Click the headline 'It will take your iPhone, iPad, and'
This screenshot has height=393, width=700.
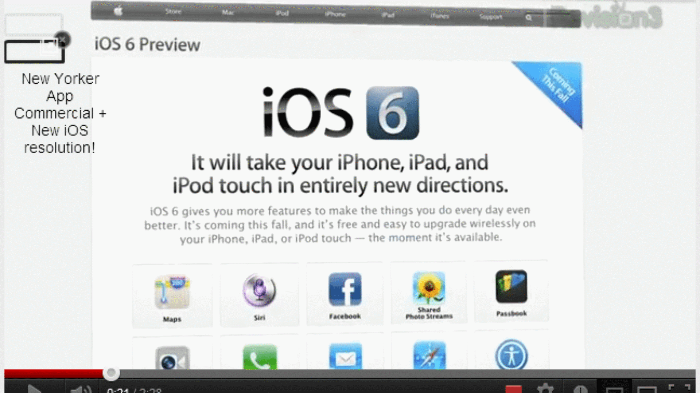[x=340, y=162]
